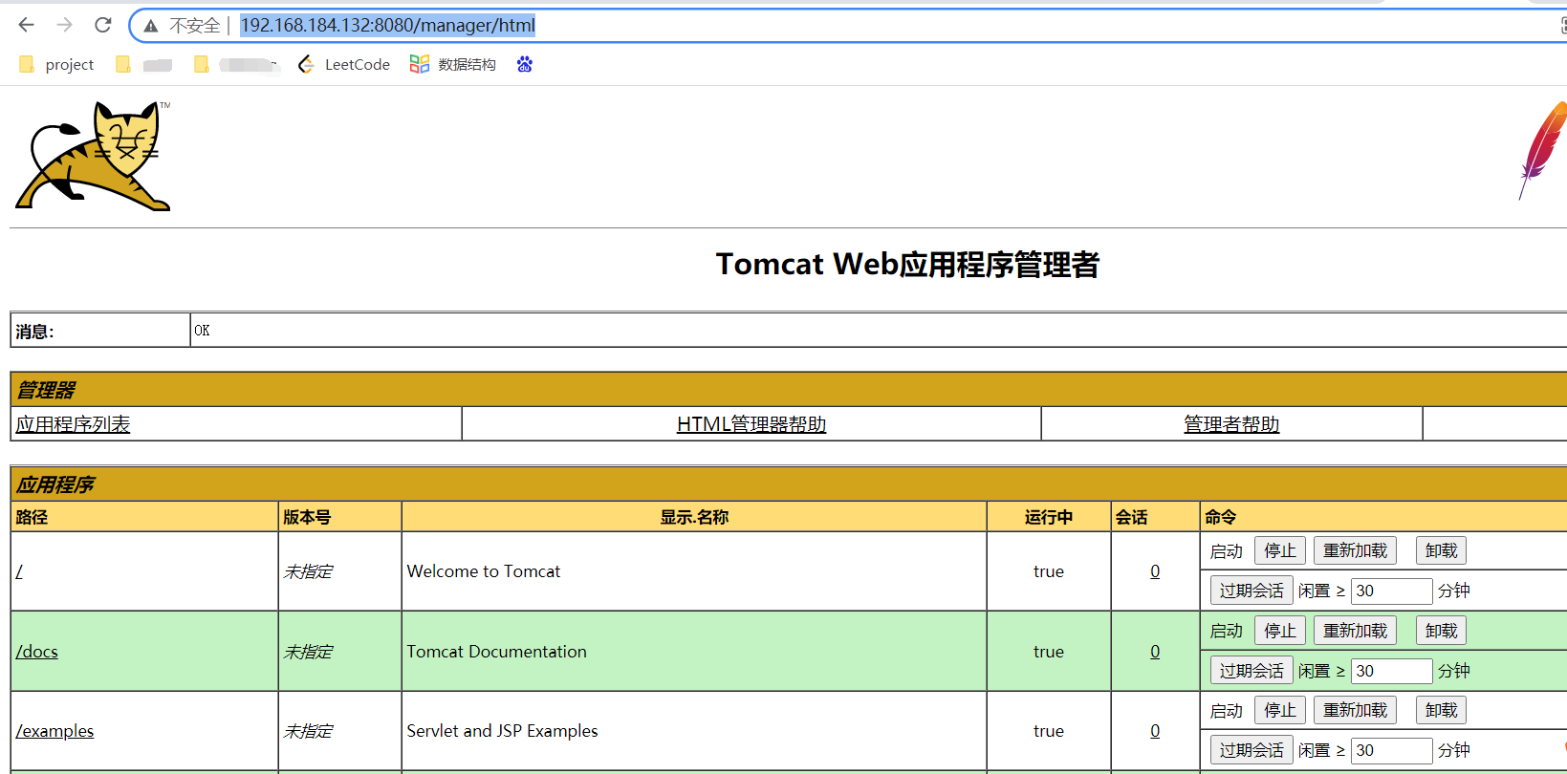Reload (重新加载) the /docs application
The width and height of the screenshot is (1567, 774).
[x=1355, y=631]
